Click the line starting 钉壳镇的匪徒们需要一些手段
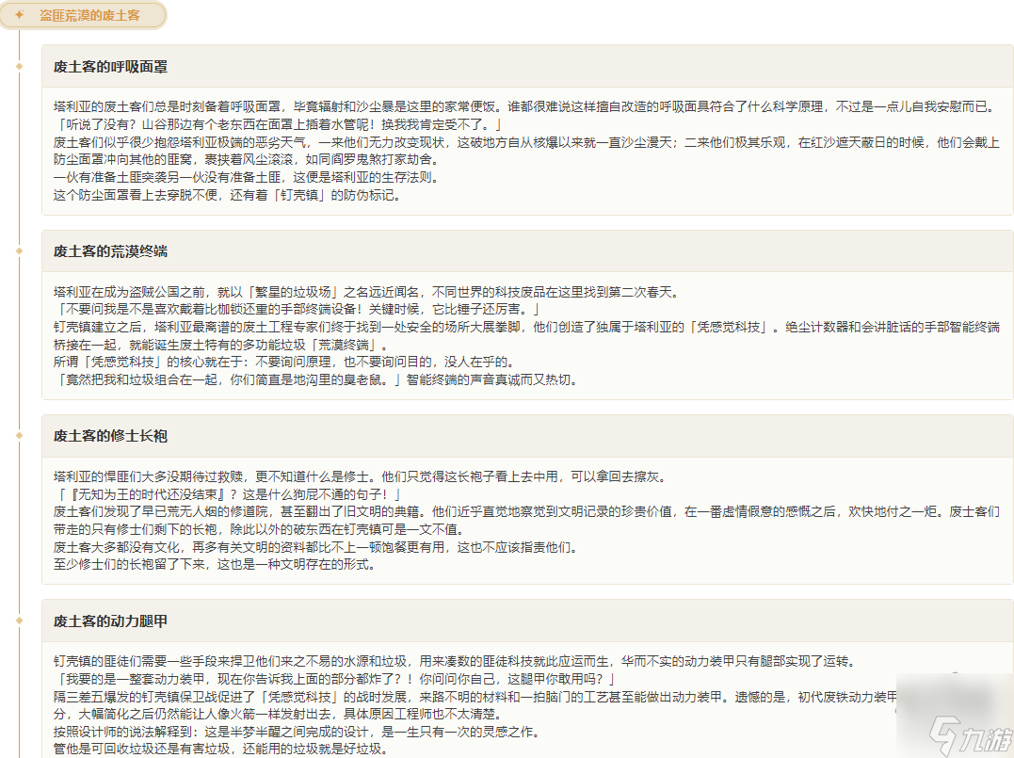Image resolution: width=1014 pixels, height=758 pixels. (x=457, y=661)
